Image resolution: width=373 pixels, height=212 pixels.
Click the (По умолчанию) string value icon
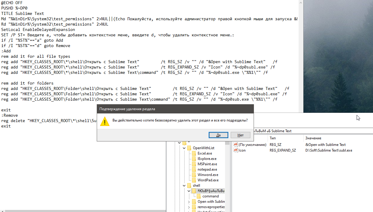pyautogui.click(x=236, y=145)
